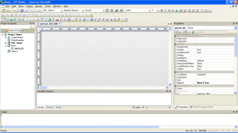Open the Debug menu

pos(29,6)
